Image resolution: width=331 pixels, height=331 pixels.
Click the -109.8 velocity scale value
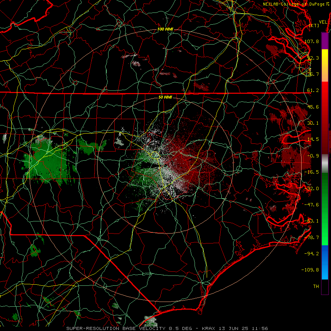(x=310, y=270)
